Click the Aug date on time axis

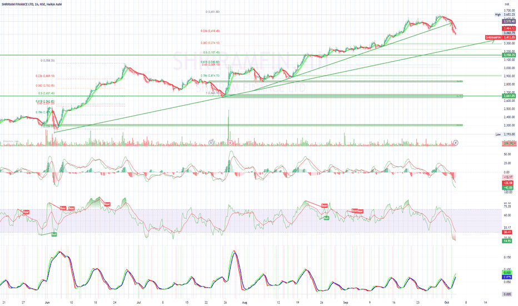(245, 302)
